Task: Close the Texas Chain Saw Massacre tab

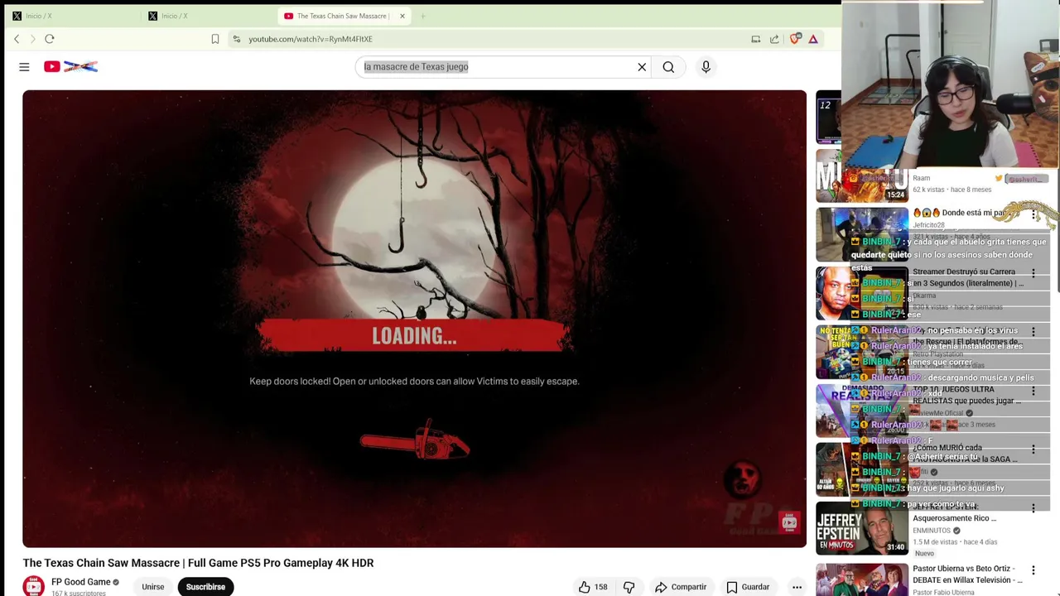Action: (402, 16)
